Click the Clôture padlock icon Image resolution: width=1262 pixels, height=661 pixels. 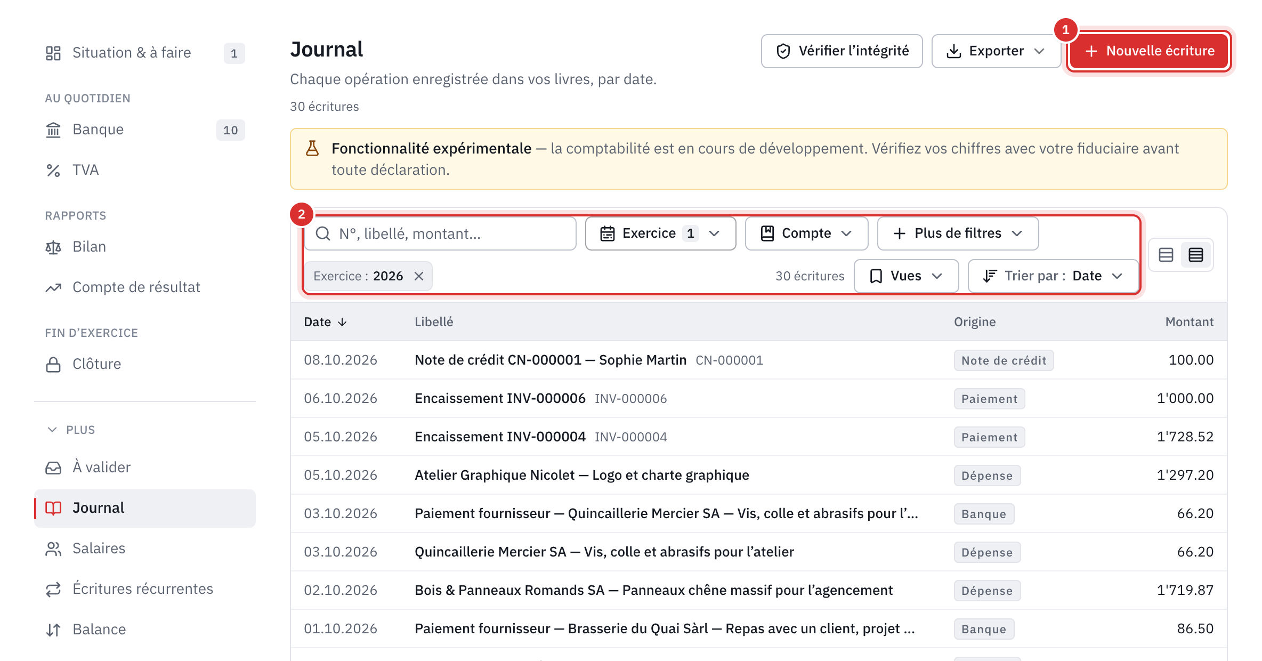pos(53,364)
